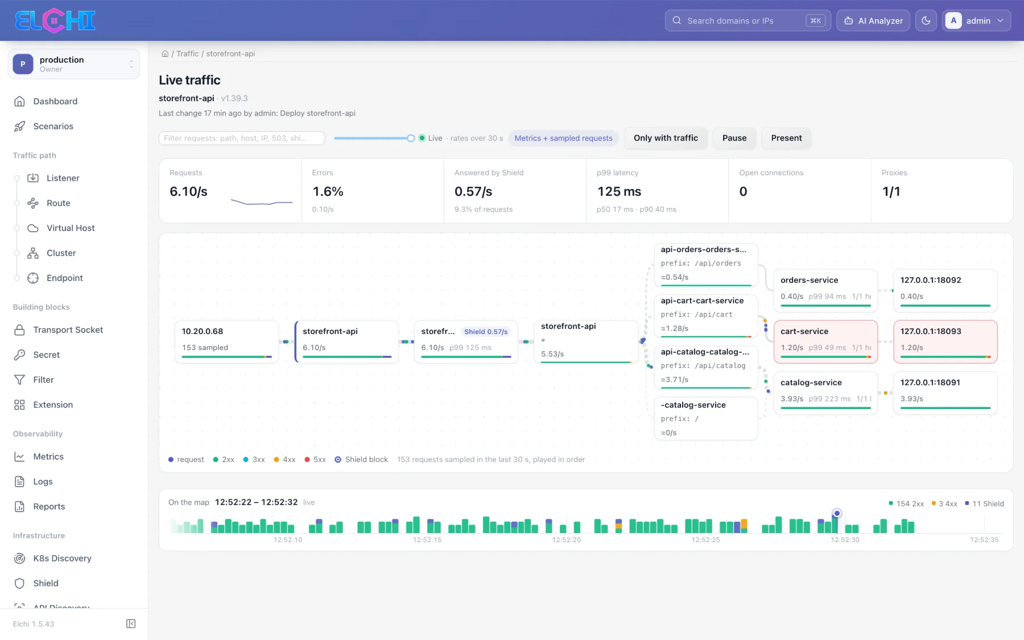This screenshot has height=640, width=1024.
Task: Click the Cluster icon
Action: pyautogui.click(x=33, y=253)
